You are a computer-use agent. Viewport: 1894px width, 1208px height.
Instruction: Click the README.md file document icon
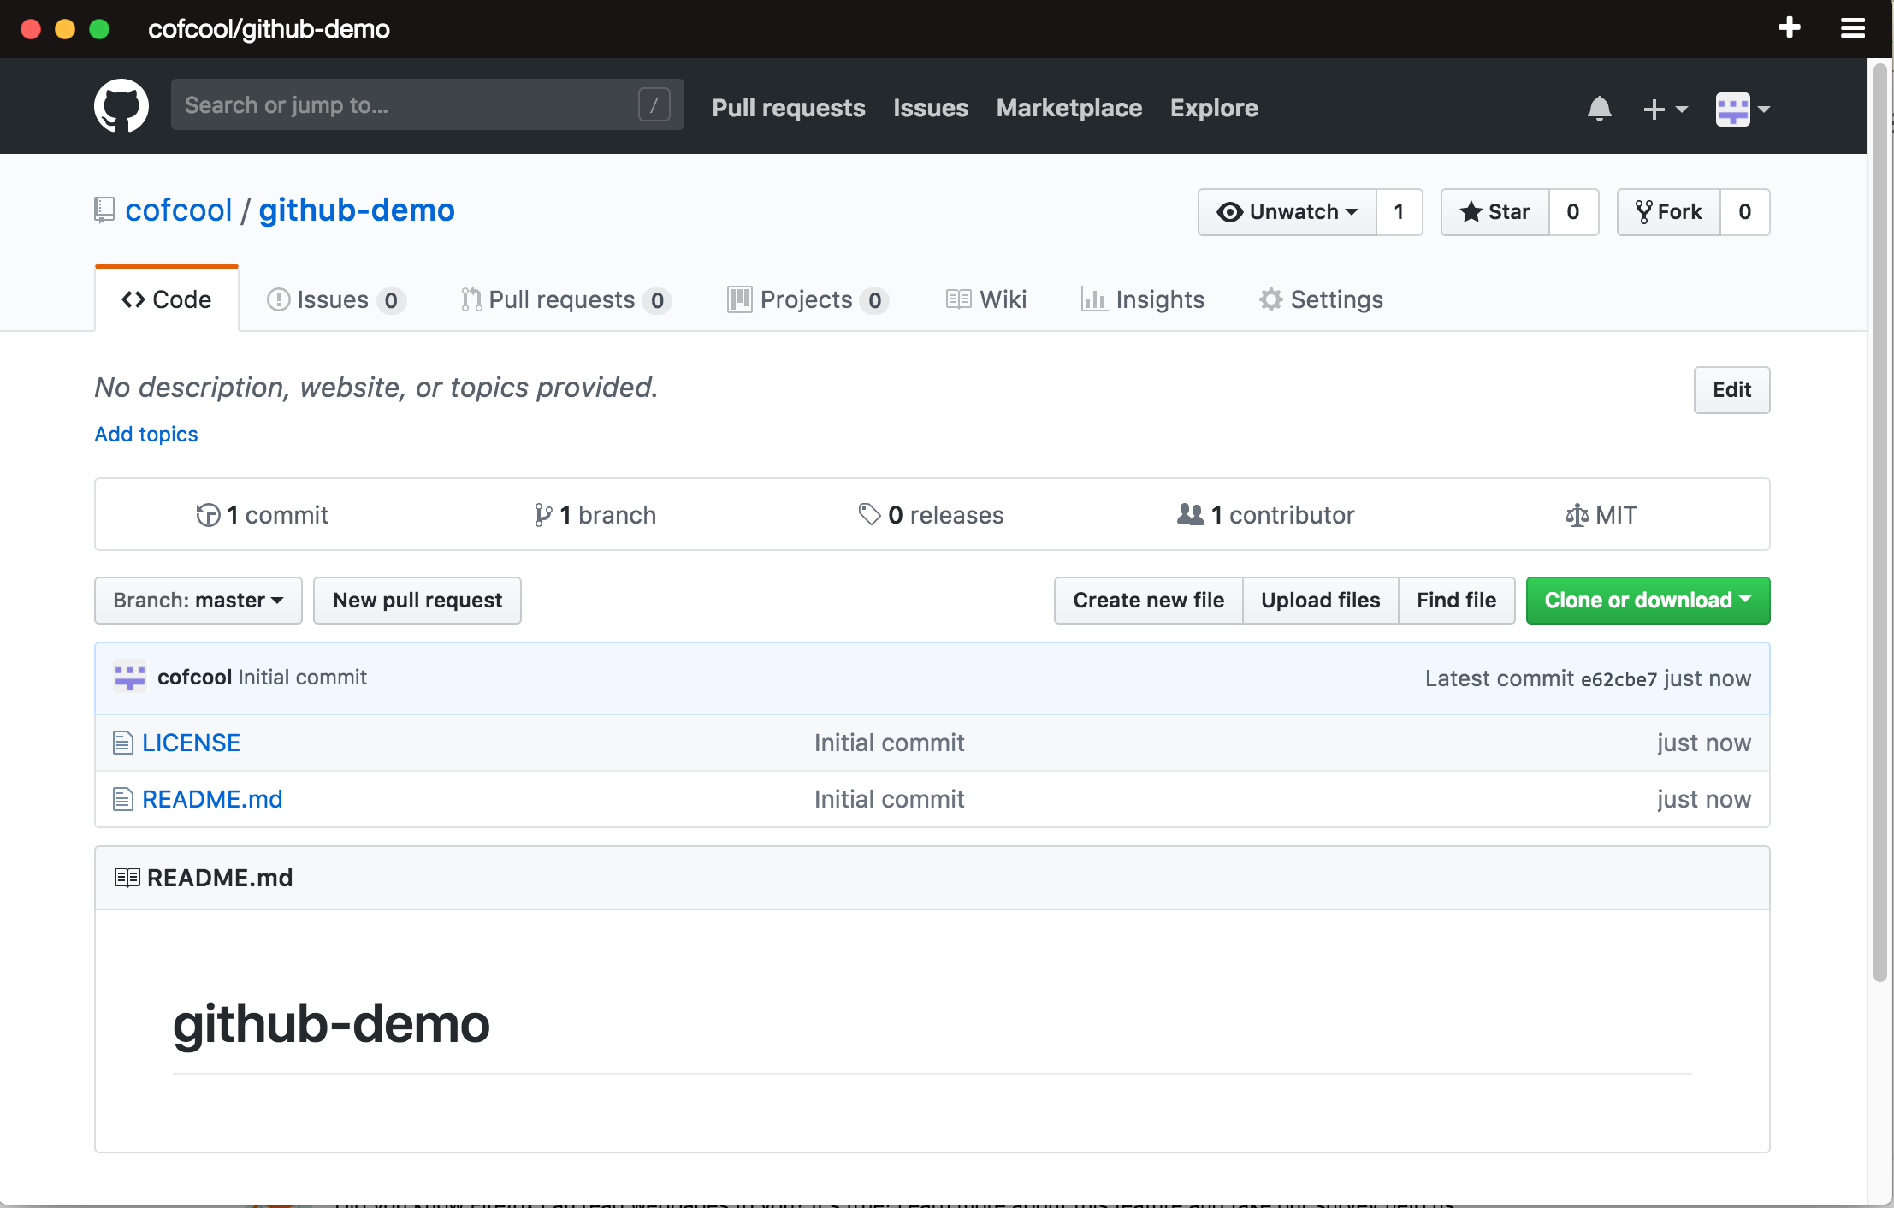pos(123,799)
